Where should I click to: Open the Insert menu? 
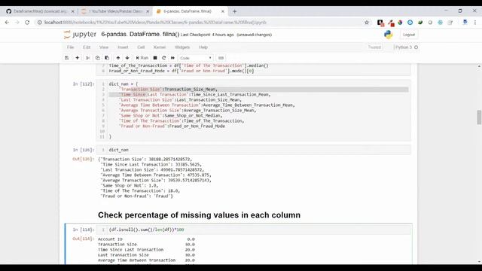tap(123, 47)
